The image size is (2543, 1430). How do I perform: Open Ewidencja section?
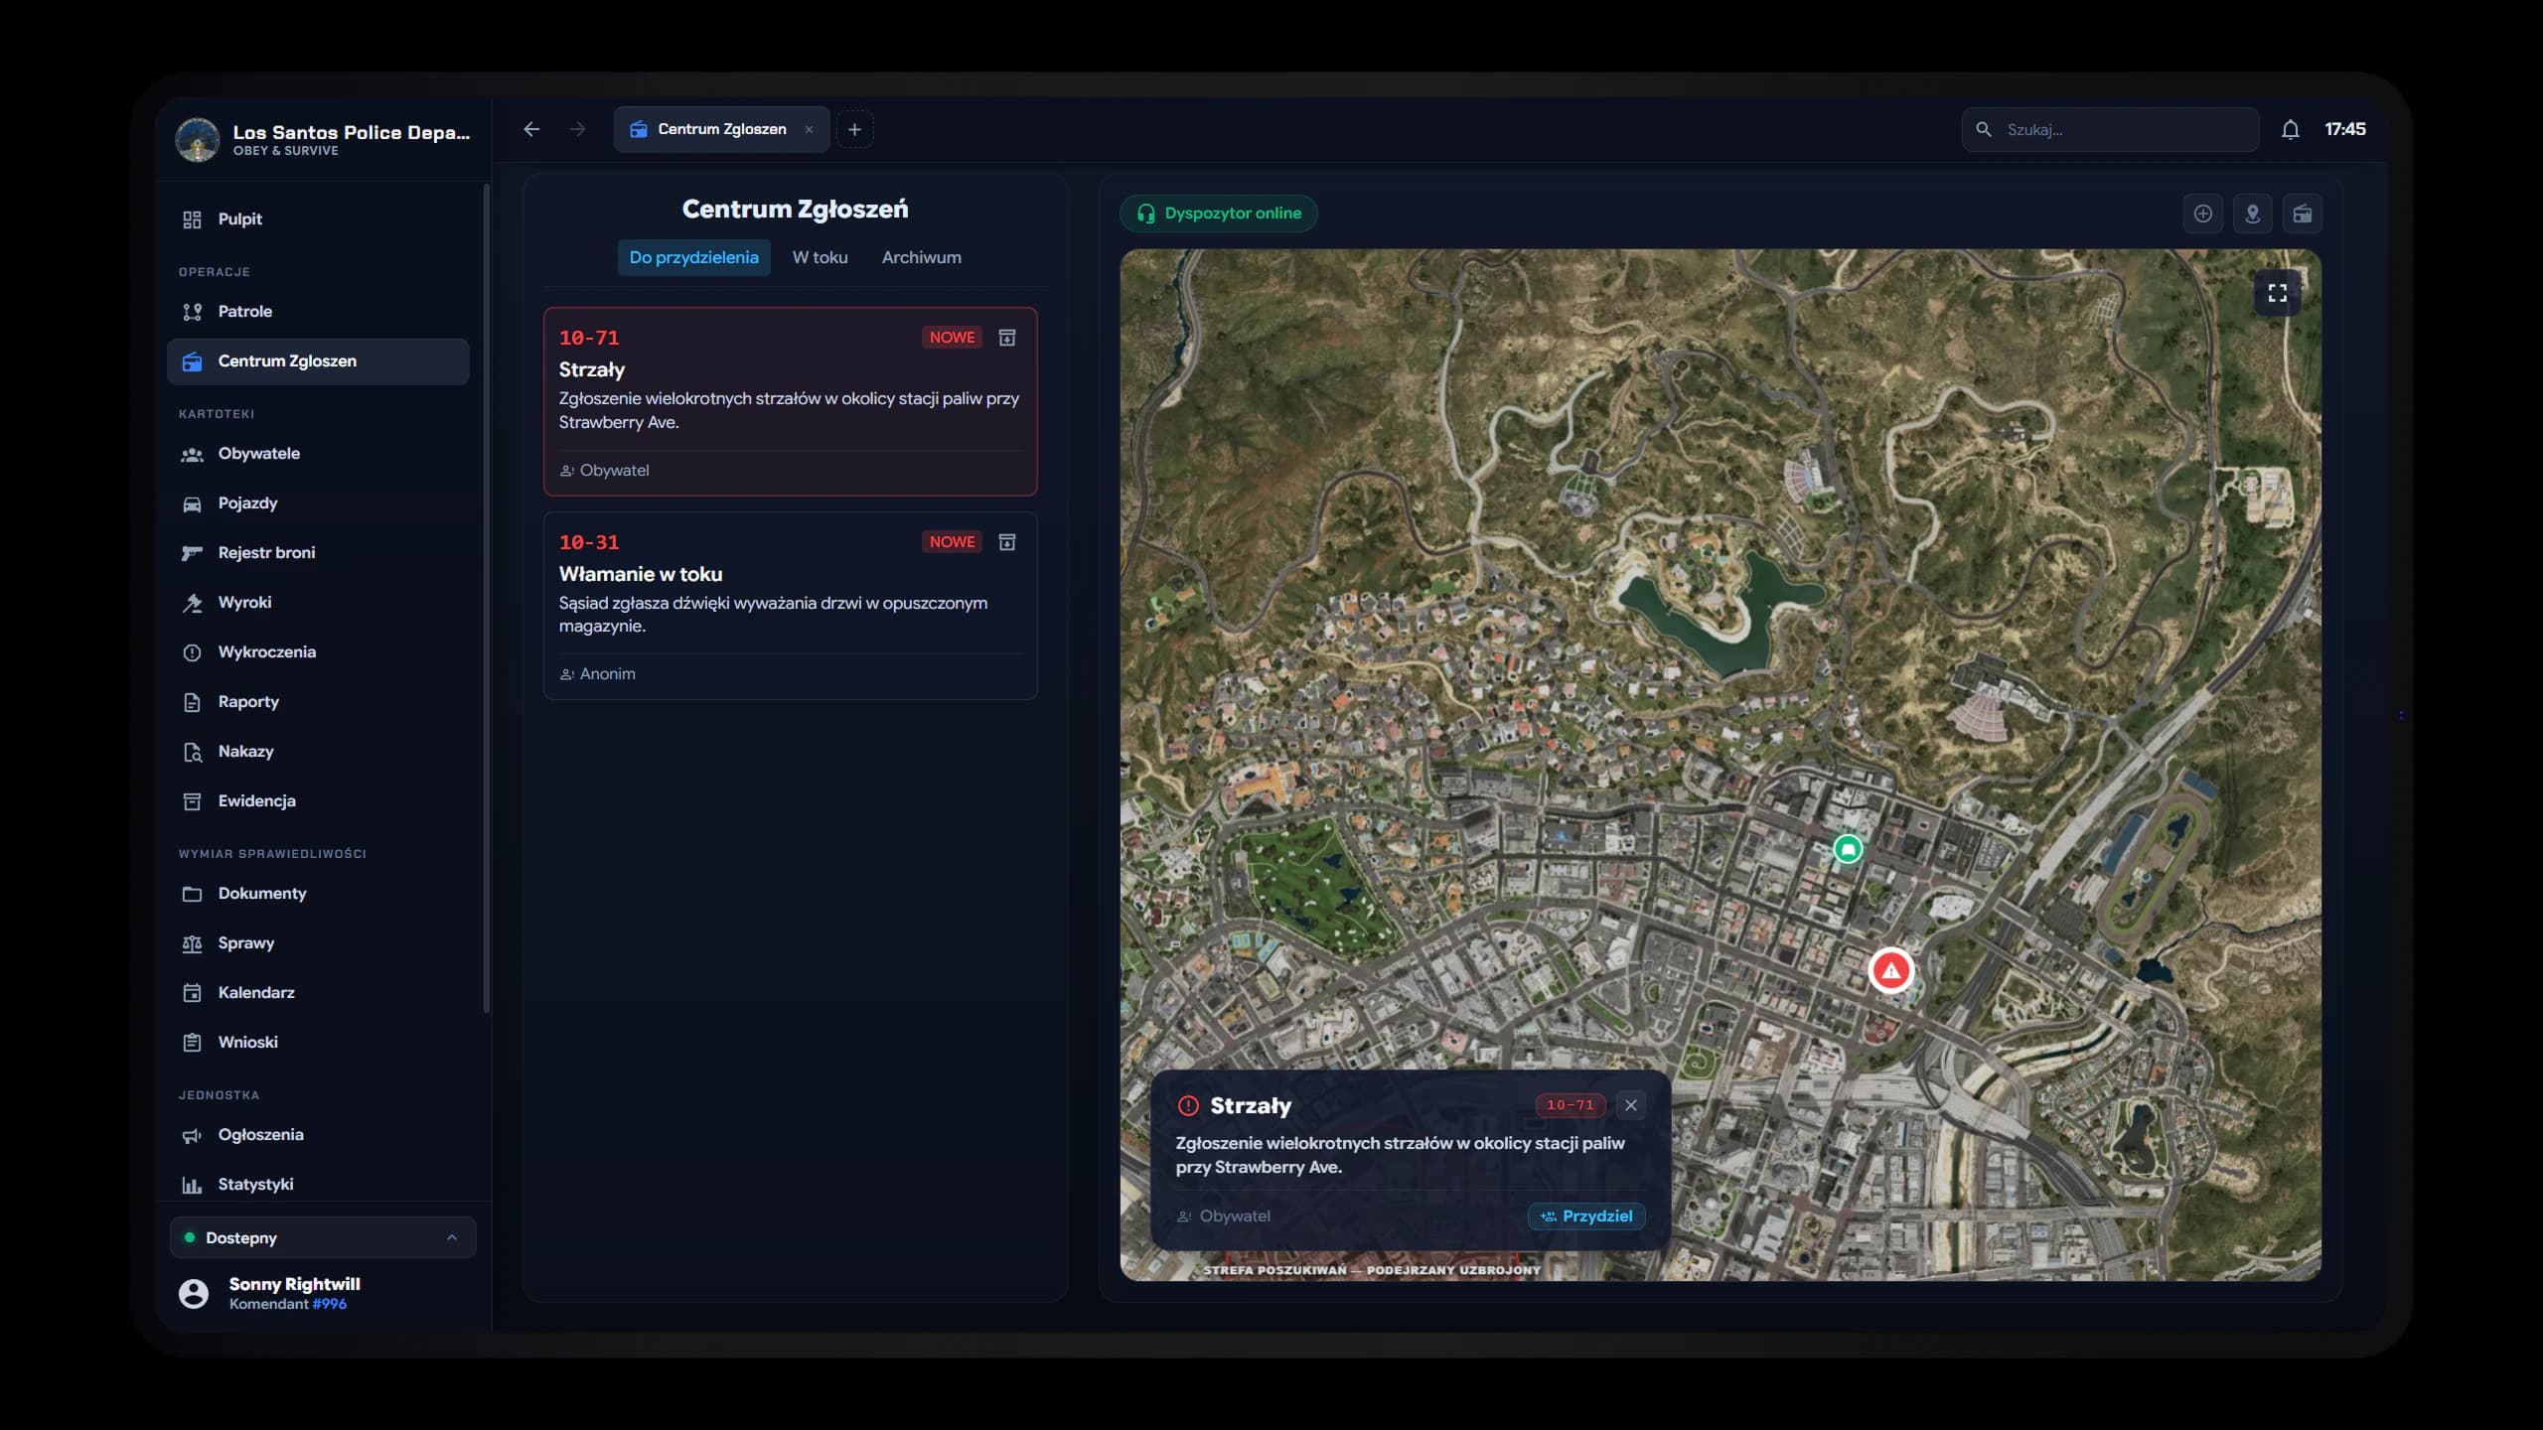[318, 801]
